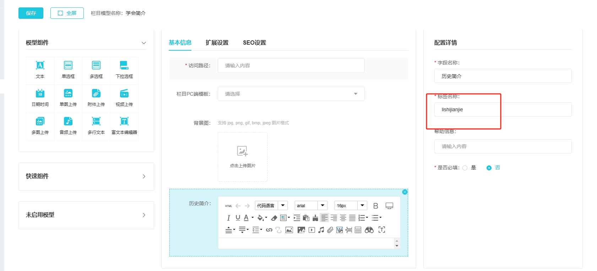
Task: Align editor text to the right
Action: point(334,218)
